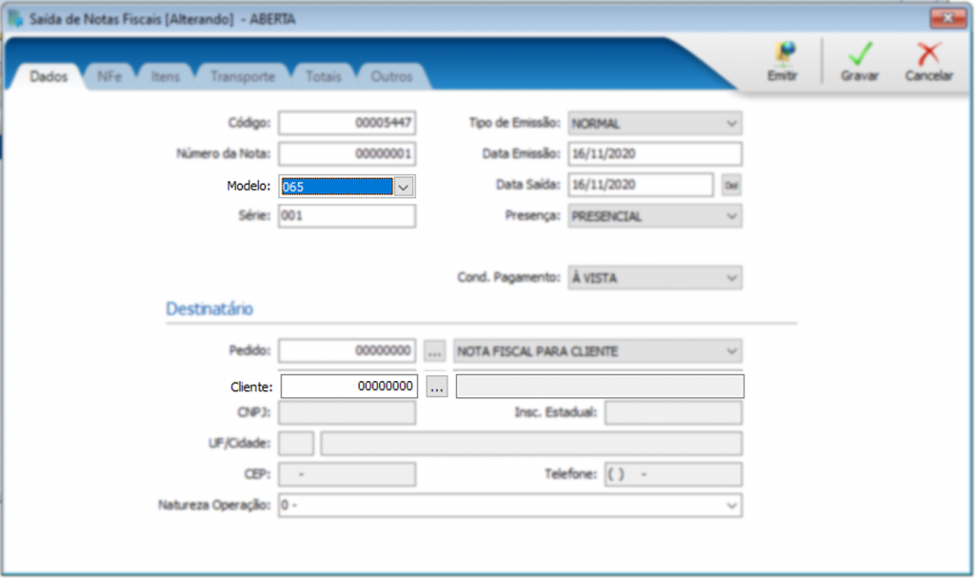This screenshot has width=975, height=578.
Task: Open the Cliente search ellipsis button
Action: pyautogui.click(x=436, y=387)
